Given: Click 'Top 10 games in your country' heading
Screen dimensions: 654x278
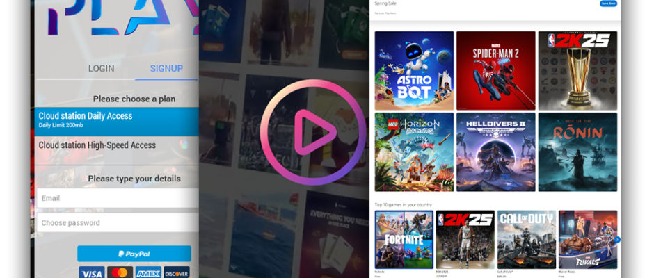Looking at the screenshot, I should coord(403,204).
